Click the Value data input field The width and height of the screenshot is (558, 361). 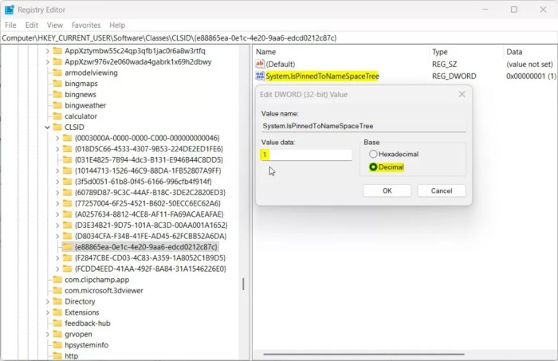point(306,155)
